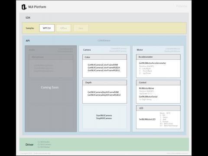The height and width of the screenshot is (156, 208).
Task: Select the C/C++ samples button
Action: pyautogui.click(x=64, y=28)
